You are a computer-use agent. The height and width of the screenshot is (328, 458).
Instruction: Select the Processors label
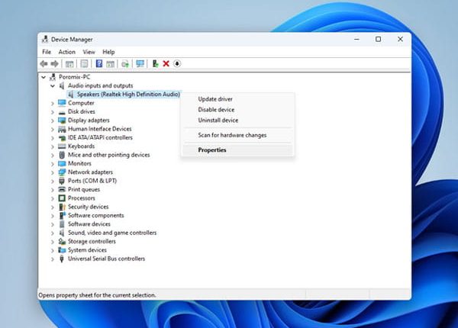point(82,198)
